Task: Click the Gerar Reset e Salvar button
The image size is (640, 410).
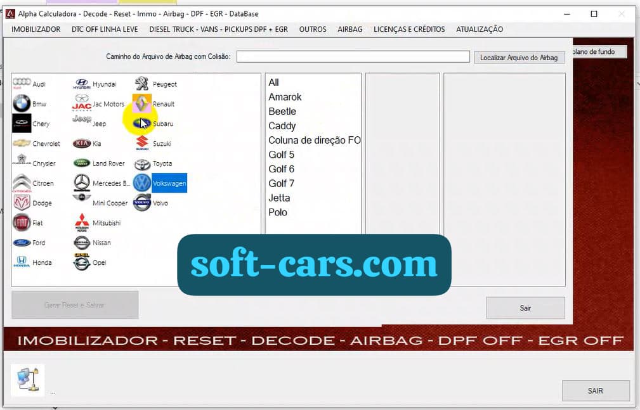Action: 75,305
